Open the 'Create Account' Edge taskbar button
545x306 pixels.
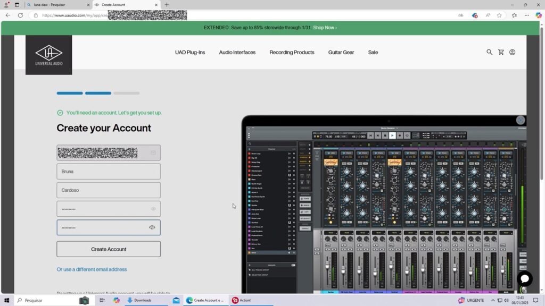click(x=205, y=300)
